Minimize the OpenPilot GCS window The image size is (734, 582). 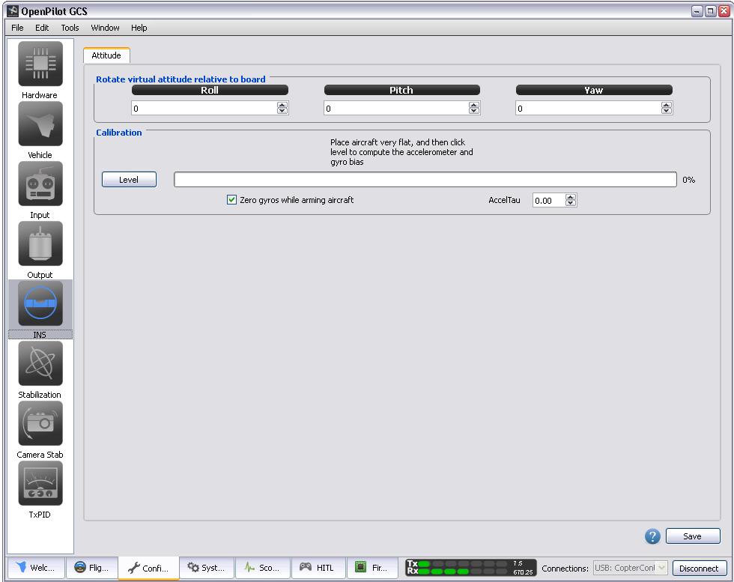coord(697,11)
